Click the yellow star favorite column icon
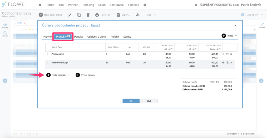The image size is (267, 138). (x=30, y=29)
